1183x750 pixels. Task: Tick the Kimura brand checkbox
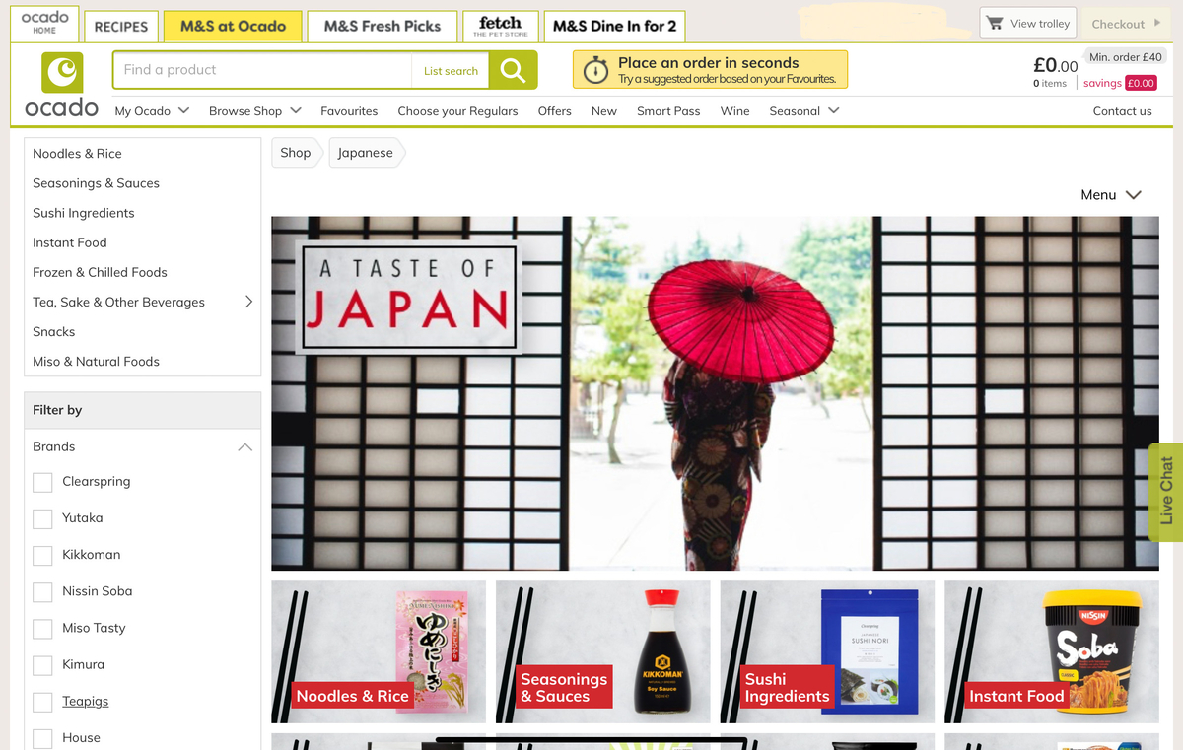pyautogui.click(x=42, y=664)
